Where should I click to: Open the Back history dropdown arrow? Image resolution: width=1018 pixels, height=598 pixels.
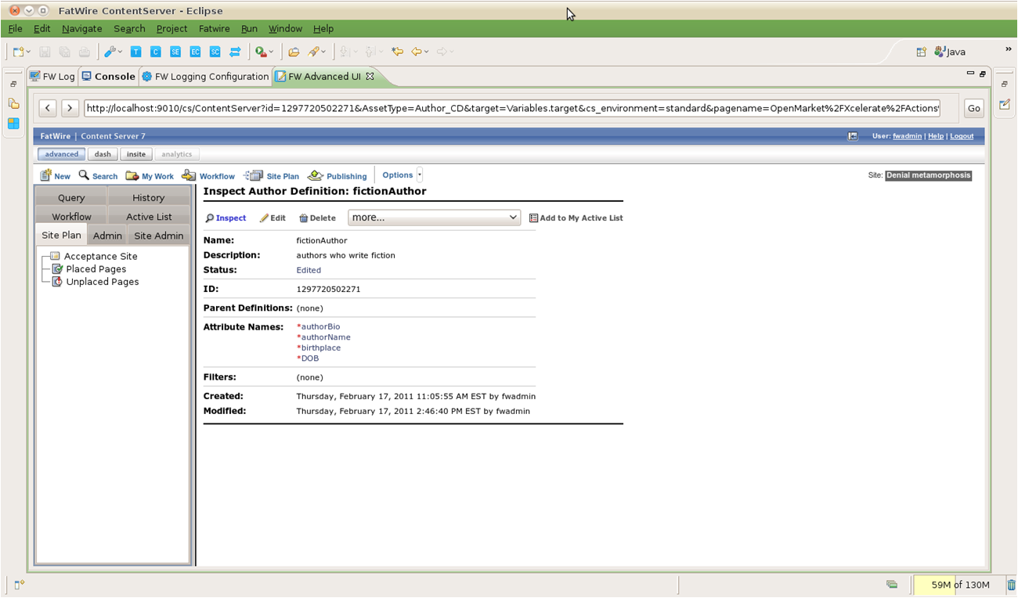pyautogui.click(x=427, y=52)
